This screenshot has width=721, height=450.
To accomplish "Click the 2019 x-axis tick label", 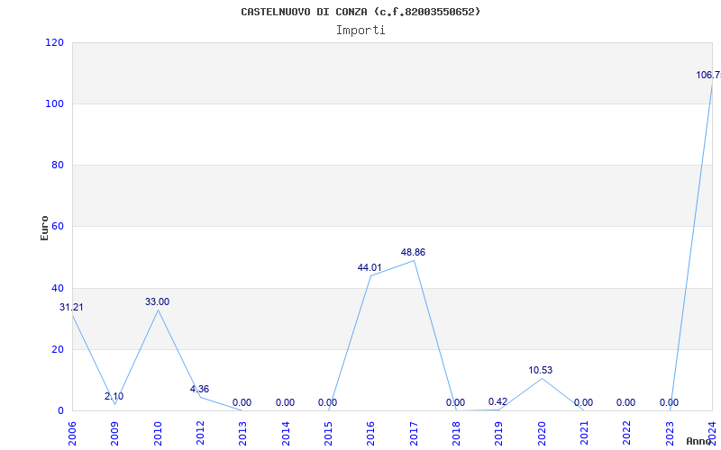I will coord(499,434).
